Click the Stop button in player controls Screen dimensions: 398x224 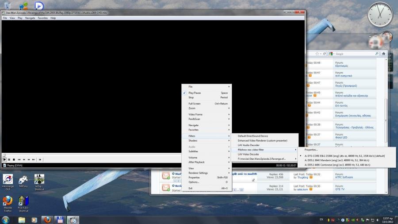tap(14, 159)
